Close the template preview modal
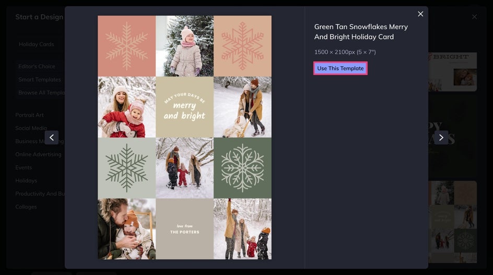The height and width of the screenshot is (275, 493). click(420, 14)
